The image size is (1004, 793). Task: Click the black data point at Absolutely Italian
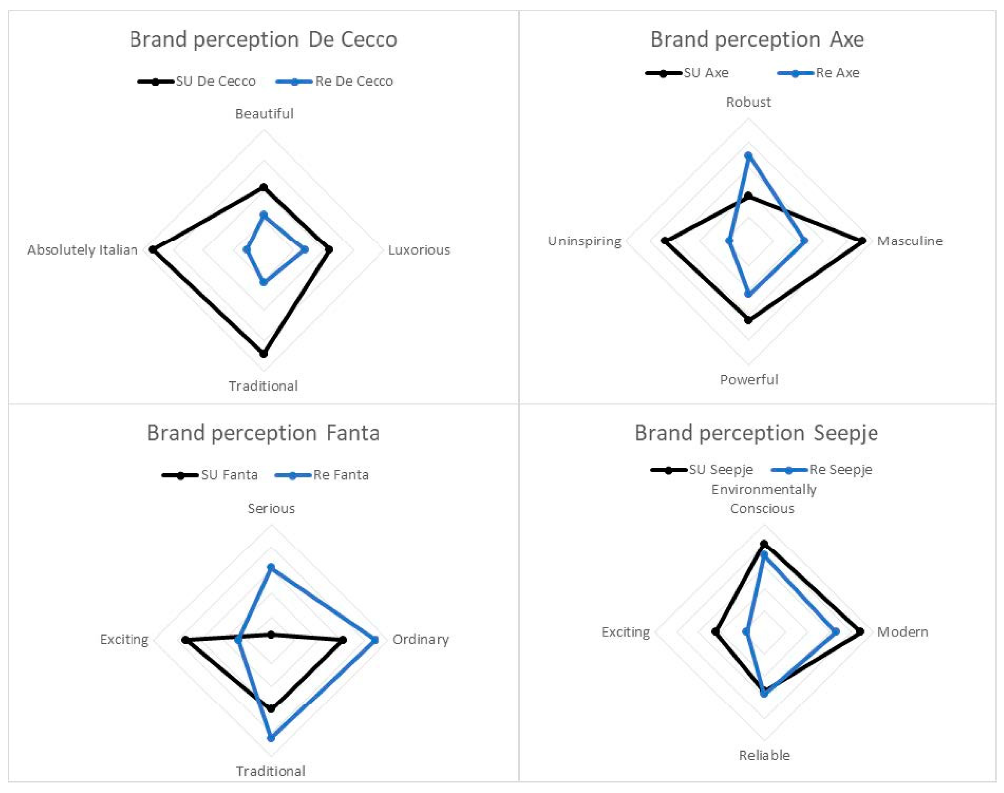(152, 249)
